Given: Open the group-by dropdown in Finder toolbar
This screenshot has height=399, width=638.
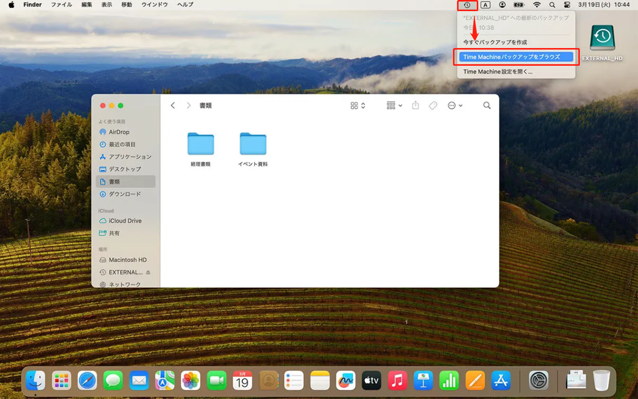Looking at the screenshot, I should (394, 105).
